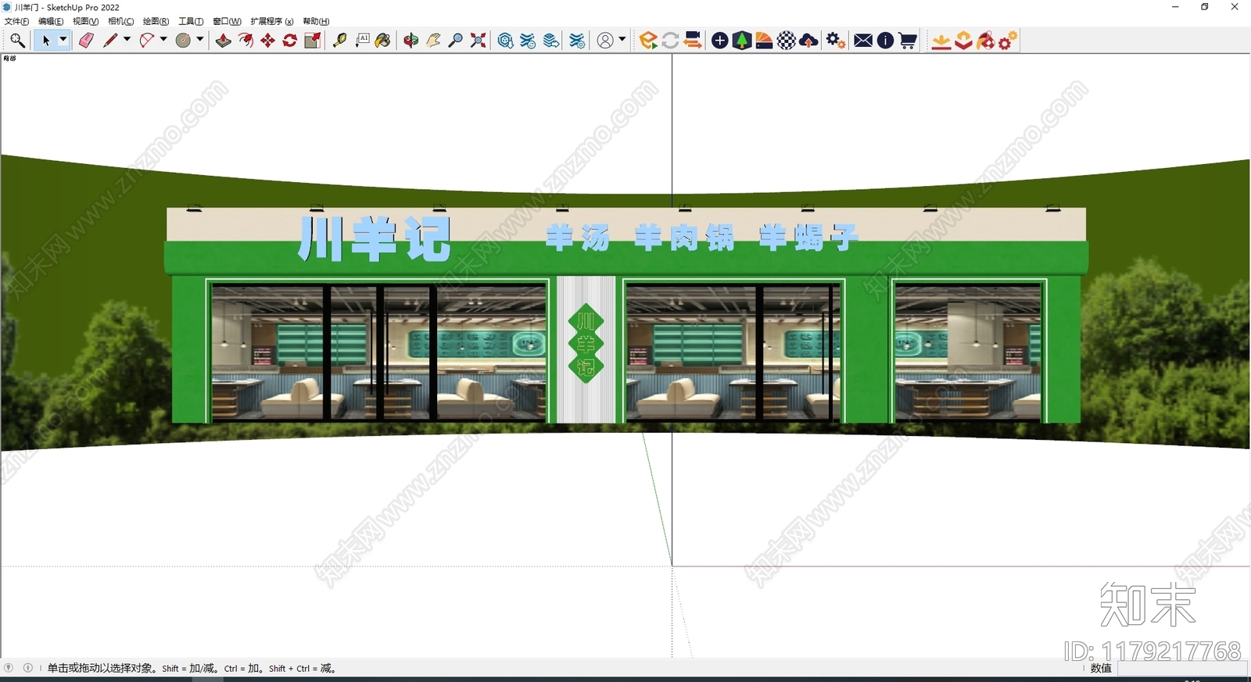This screenshot has height=682, width=1251.
Task: Open the 相机(C) menu
Action: 120,21
